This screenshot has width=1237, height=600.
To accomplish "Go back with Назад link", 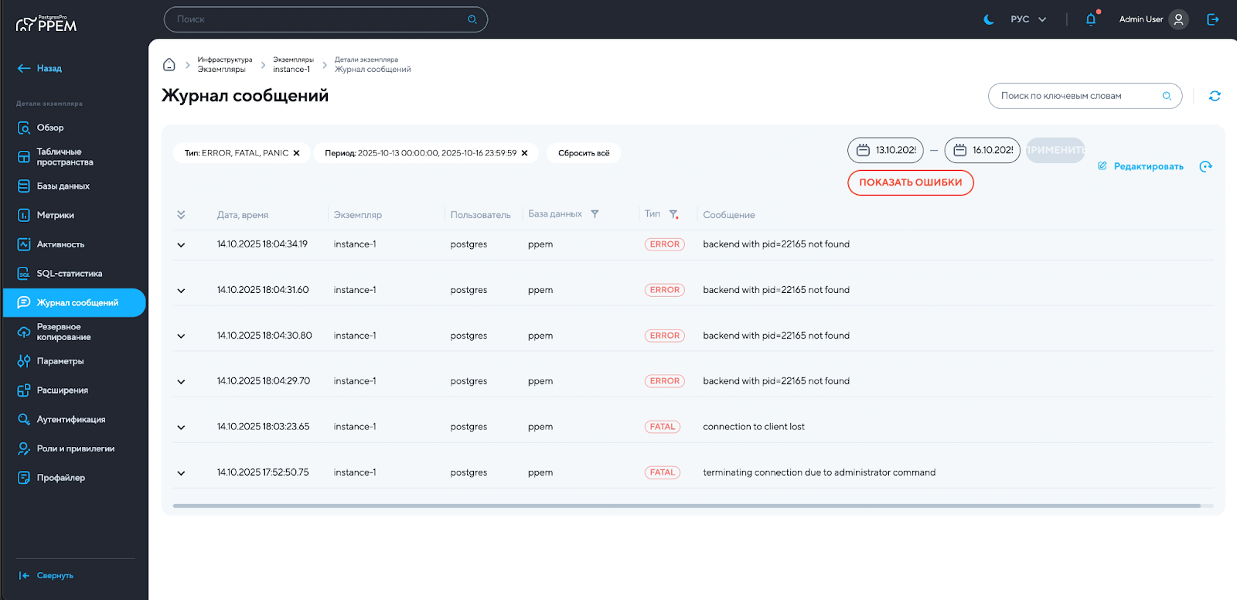I will tap(39, 68).
